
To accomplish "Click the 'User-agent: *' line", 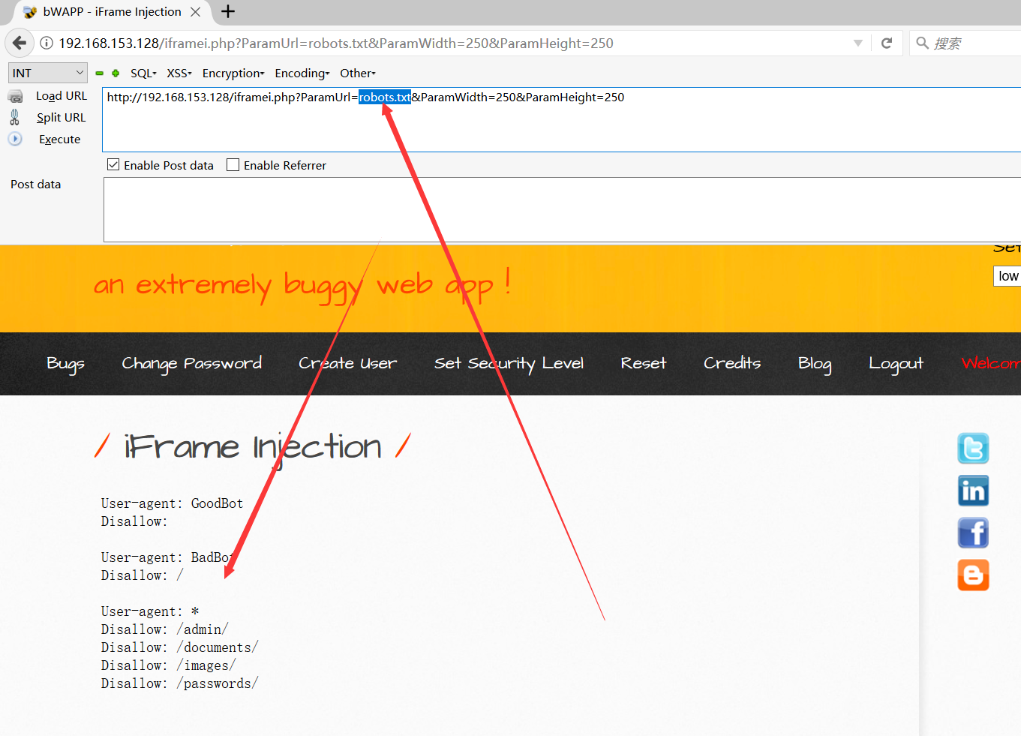I will click(x=150, y=611).
